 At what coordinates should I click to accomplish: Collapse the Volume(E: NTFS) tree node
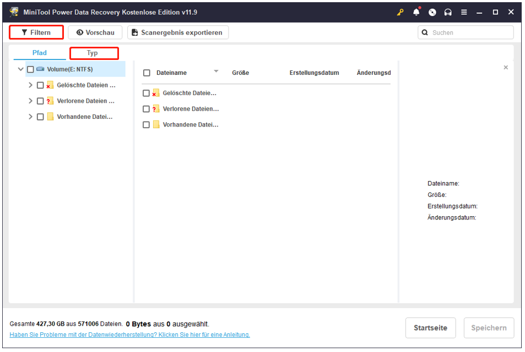click(20, 69)
